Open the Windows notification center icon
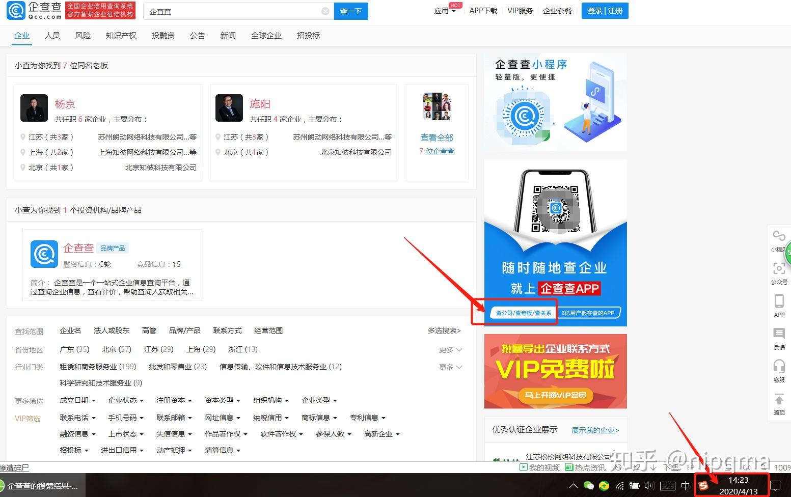 click(x=775, y=485)
